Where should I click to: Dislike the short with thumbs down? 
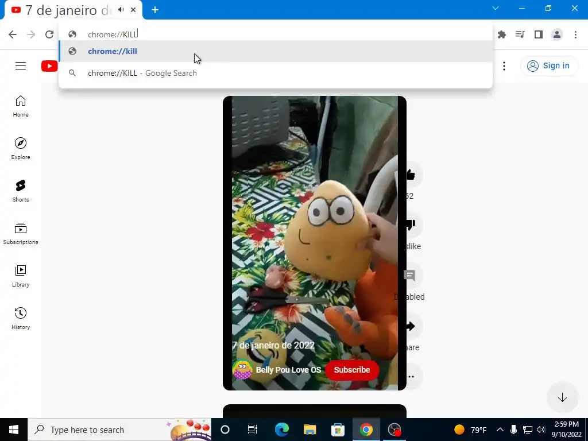tap(411, 225)
